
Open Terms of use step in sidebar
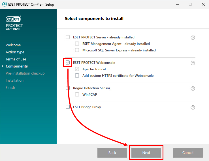click(x=16, y=59)
